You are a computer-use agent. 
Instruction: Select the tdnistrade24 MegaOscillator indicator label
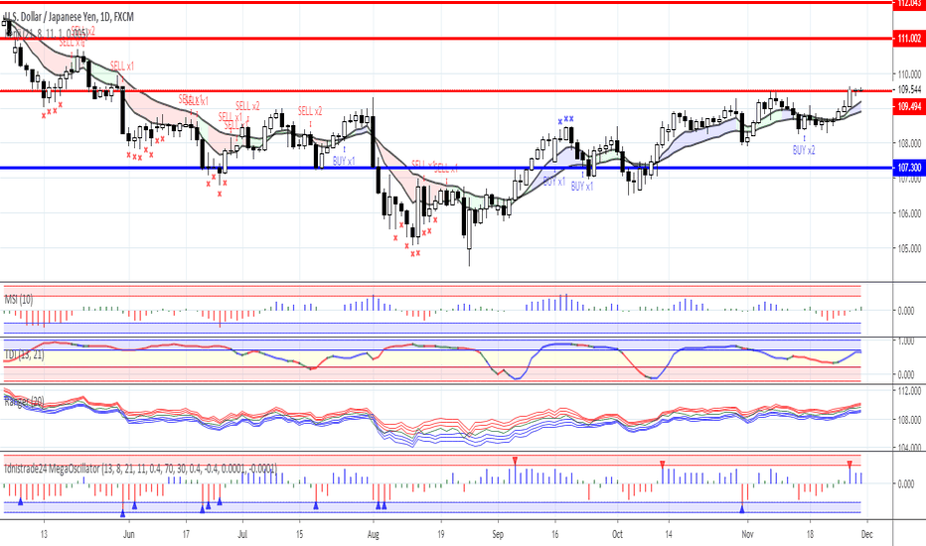139,469
